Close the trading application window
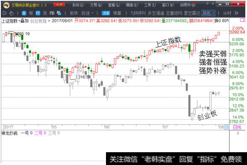This screenshot has width=247, height=165. tap(238, 4)
